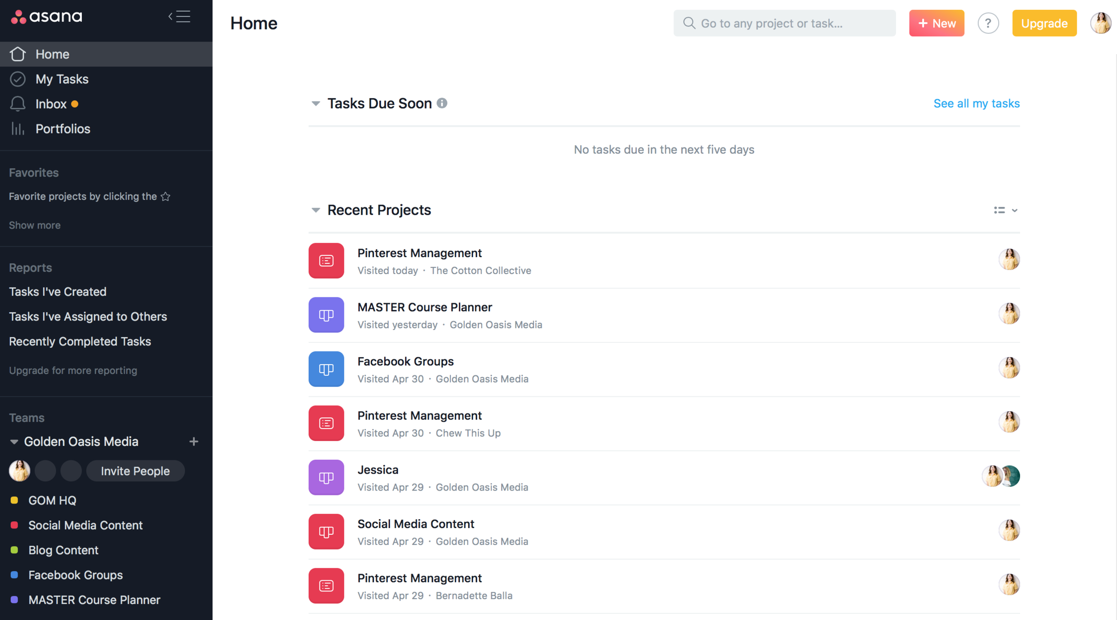Image resolution: width=1117 pixels, height=620 pixels.
Task: Open GOM HQ project in sidebar
Action: 52,500
